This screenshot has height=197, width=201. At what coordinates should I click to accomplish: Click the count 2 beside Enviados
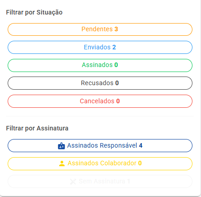(114, 47)
